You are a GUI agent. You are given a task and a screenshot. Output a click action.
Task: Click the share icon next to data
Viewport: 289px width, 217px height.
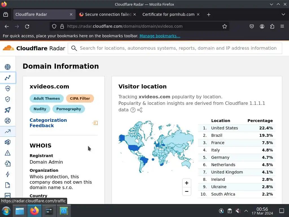click(140, 110)
